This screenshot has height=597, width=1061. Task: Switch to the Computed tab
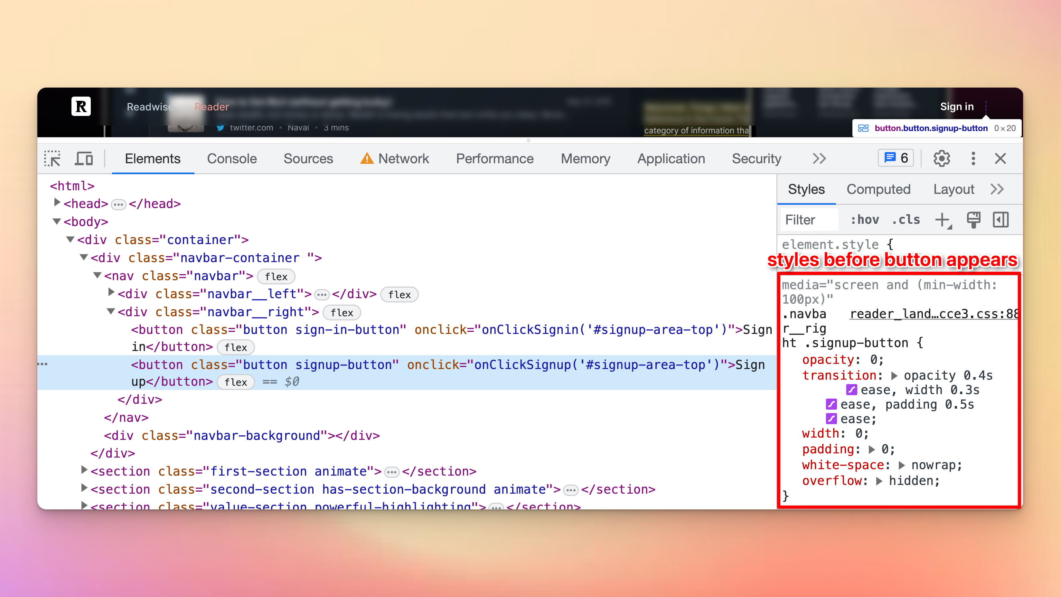click(x=878, y=189)
